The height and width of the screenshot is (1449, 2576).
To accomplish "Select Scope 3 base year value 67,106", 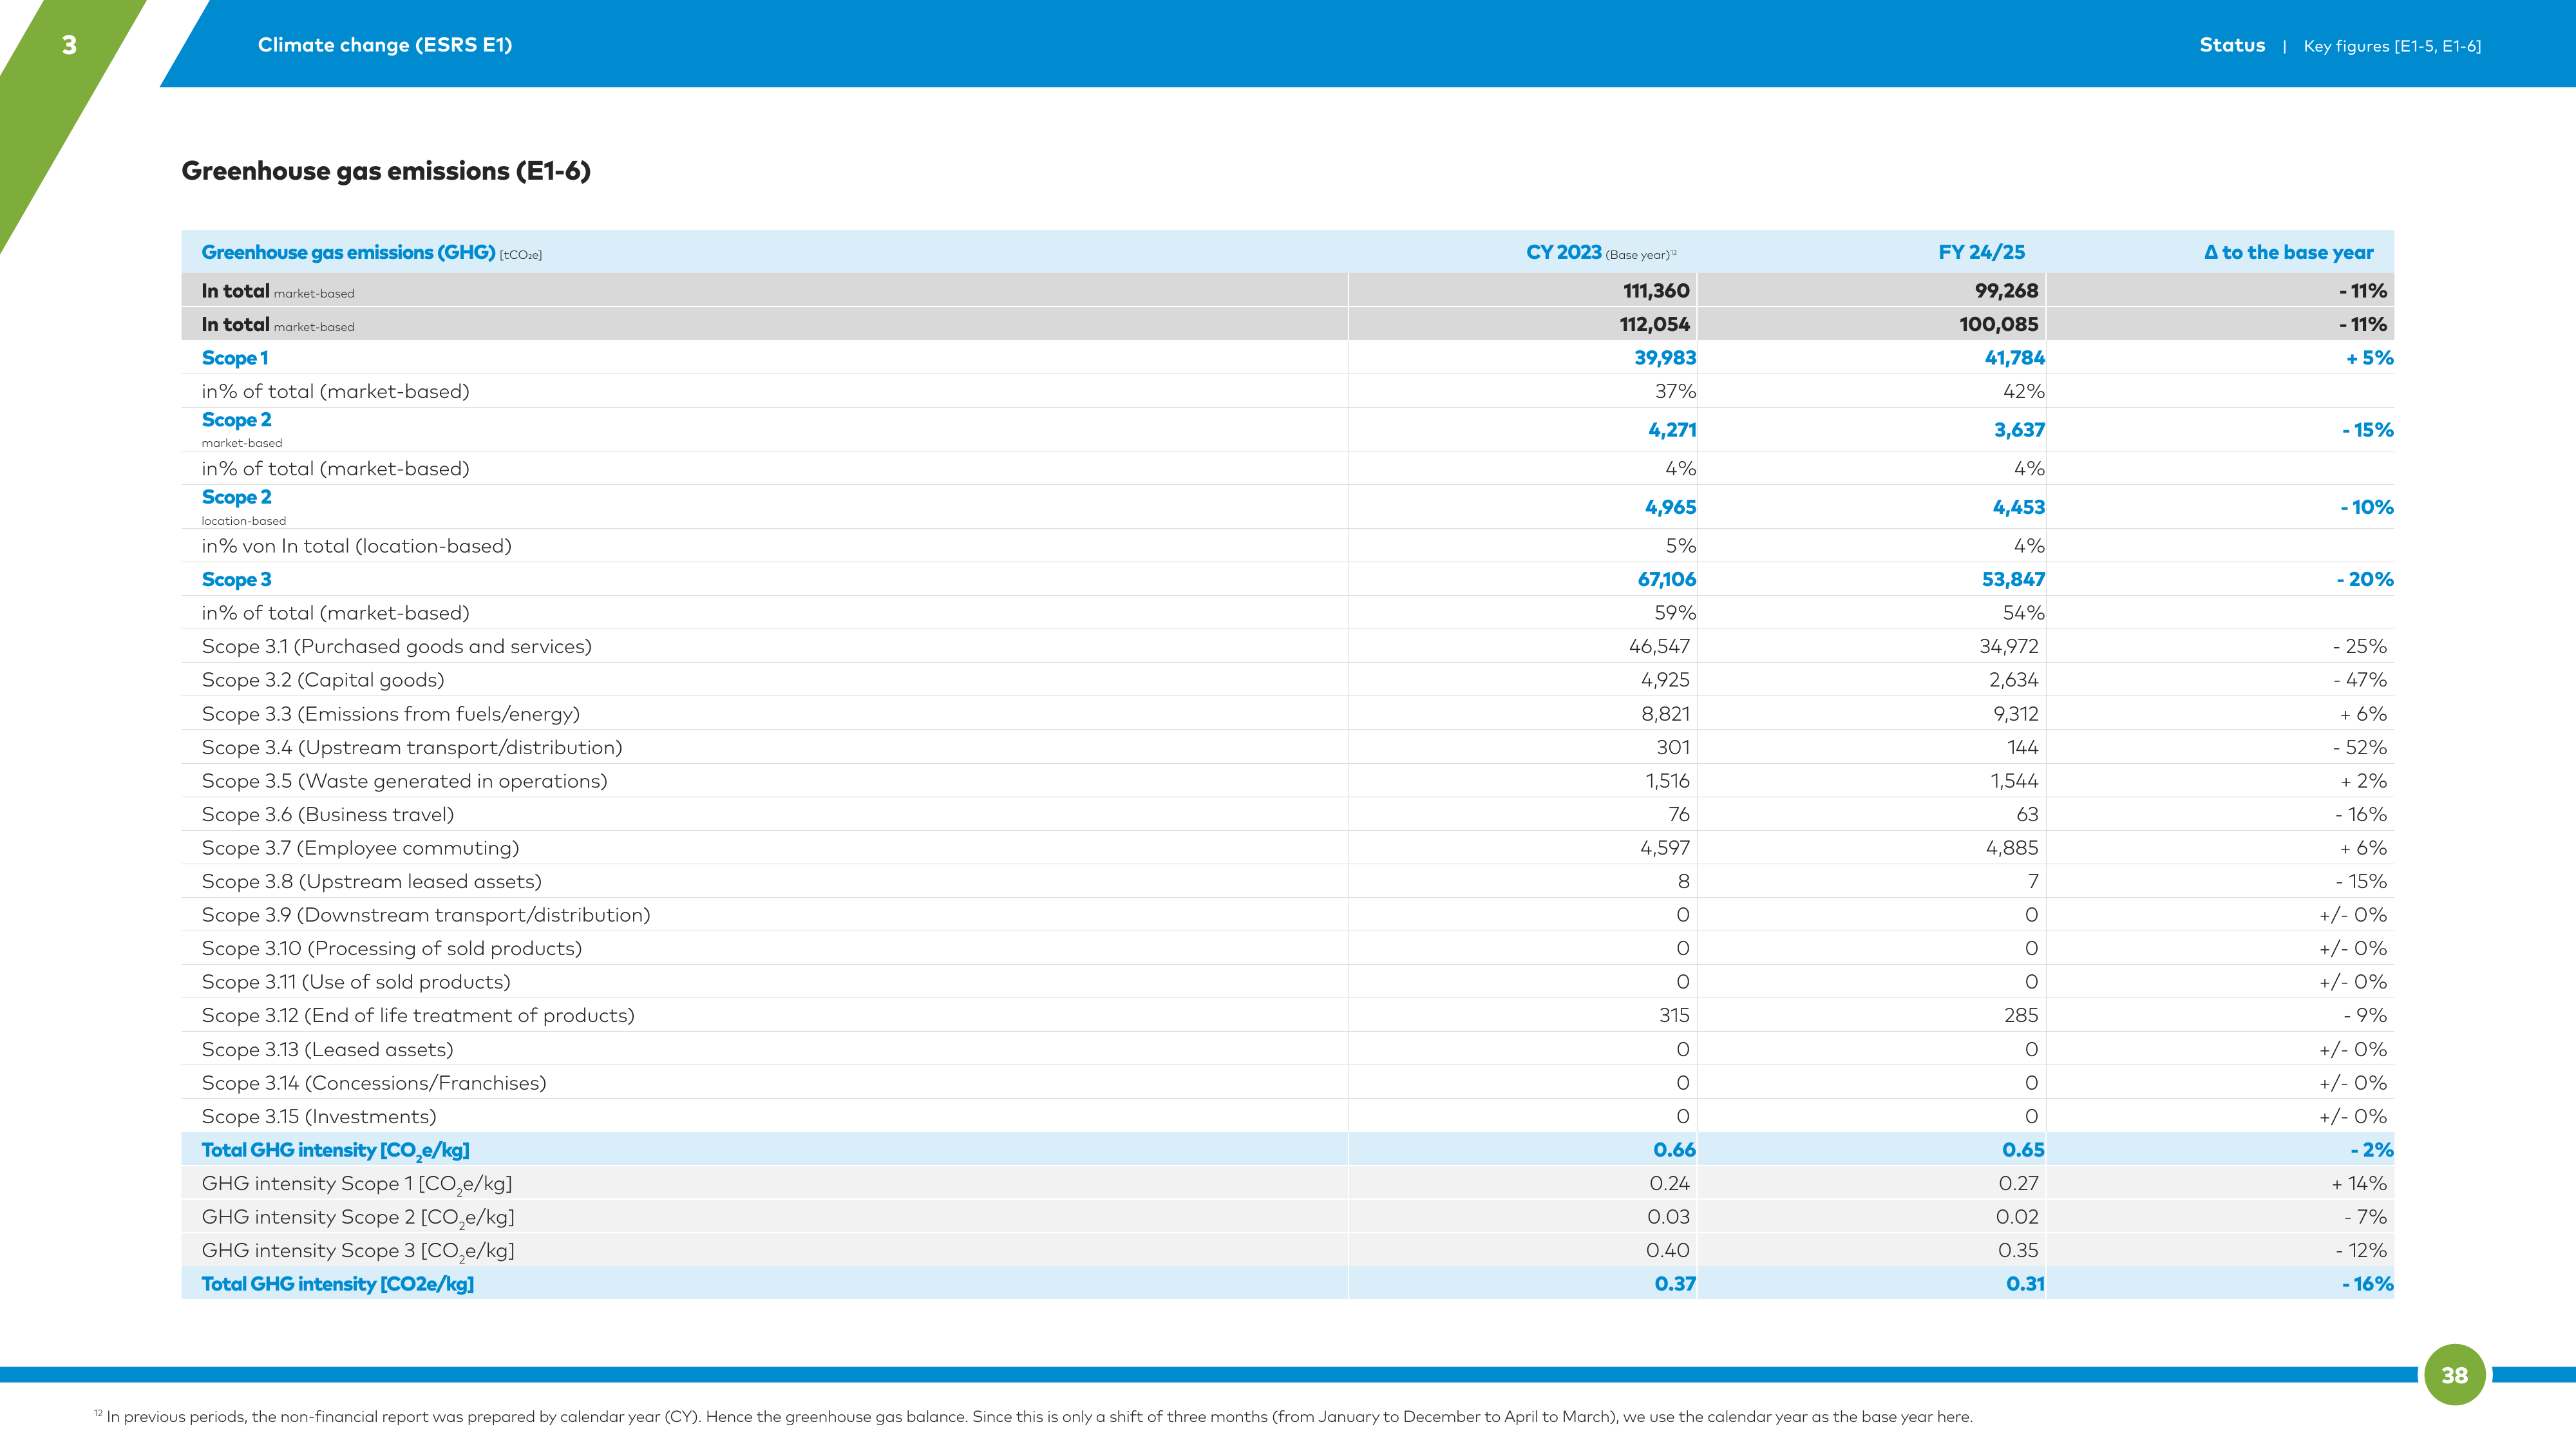I will click(x=1667, y=579).
